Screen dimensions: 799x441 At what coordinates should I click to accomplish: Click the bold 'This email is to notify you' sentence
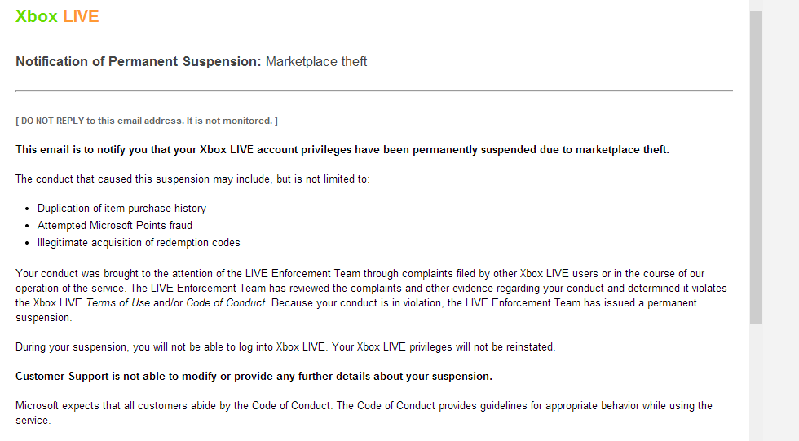click(342, 150)
